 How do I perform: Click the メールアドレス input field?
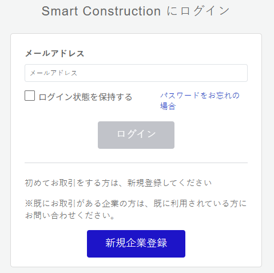[136, 73]
